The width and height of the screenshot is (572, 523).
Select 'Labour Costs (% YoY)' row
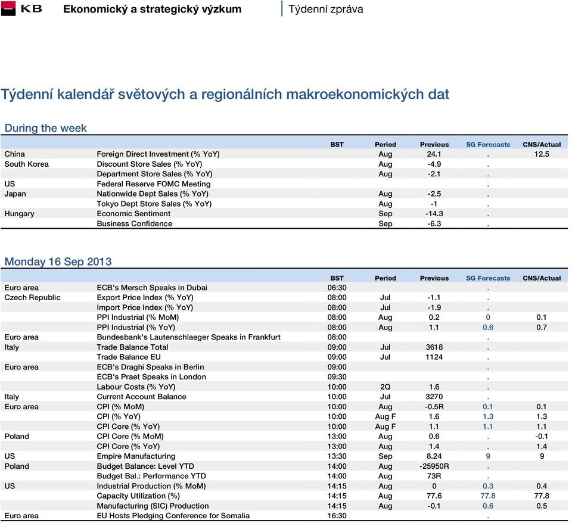click(x=284, y=387)
